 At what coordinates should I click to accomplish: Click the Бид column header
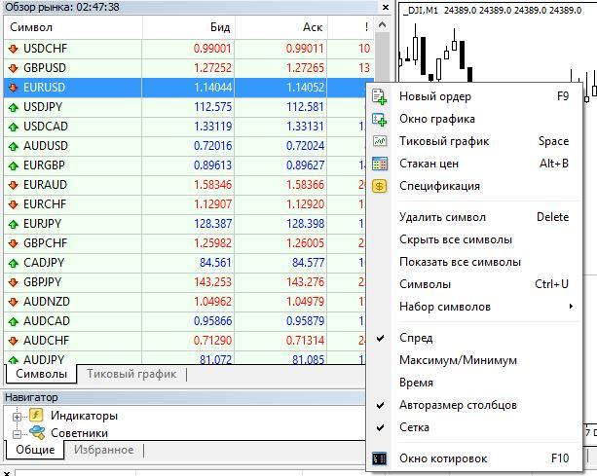[190, 27]
